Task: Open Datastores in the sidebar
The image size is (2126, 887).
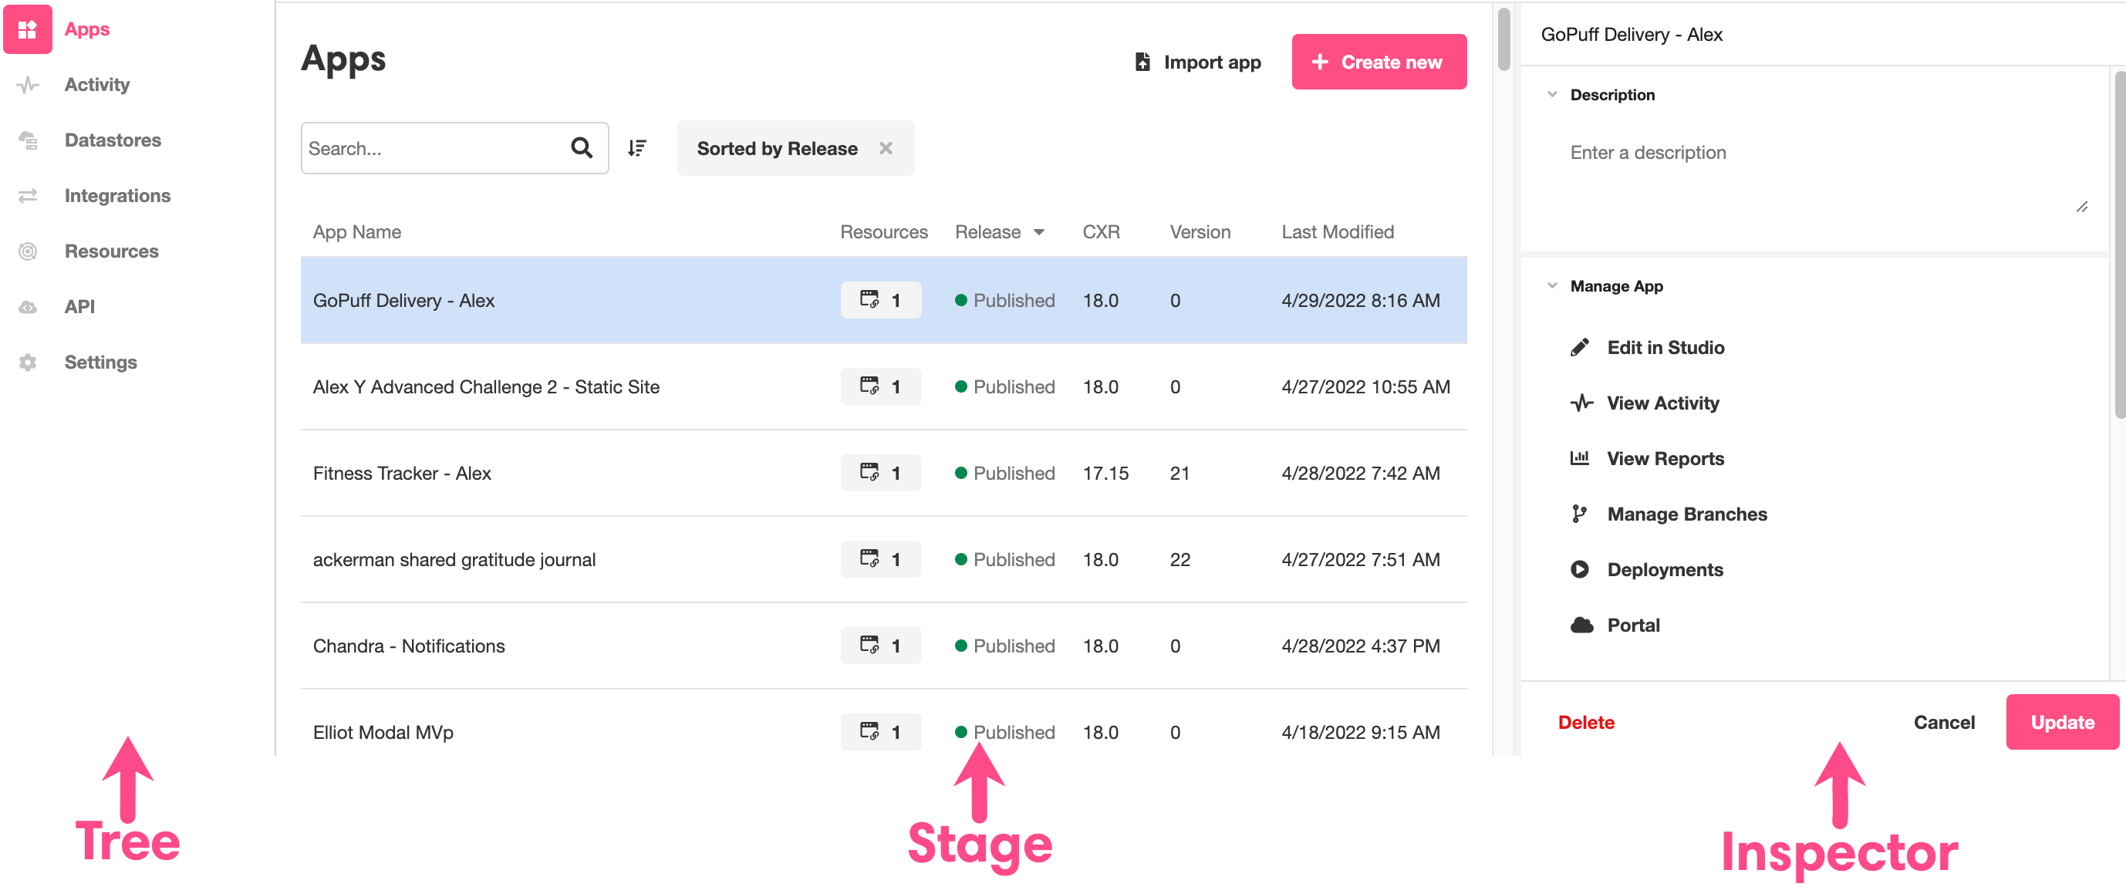Action: (x=113, y=140)
